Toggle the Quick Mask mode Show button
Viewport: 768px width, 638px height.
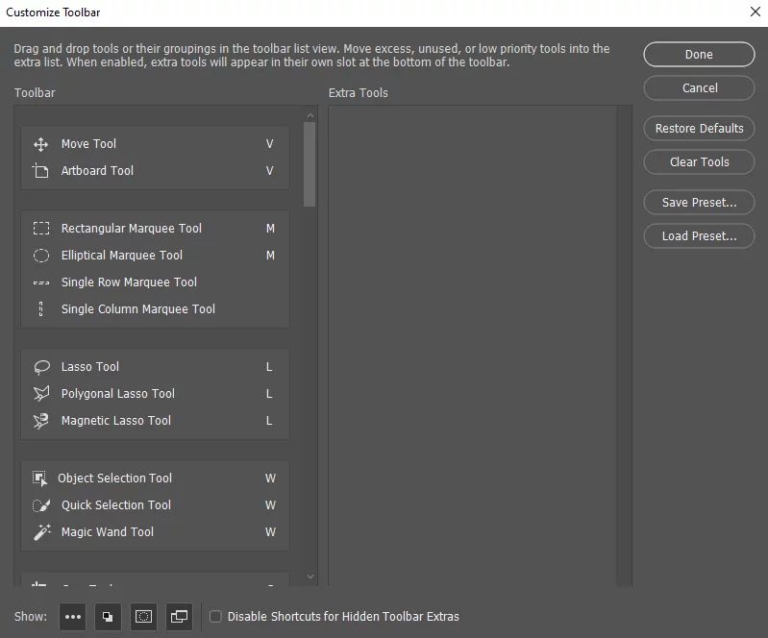pos(143,617)
